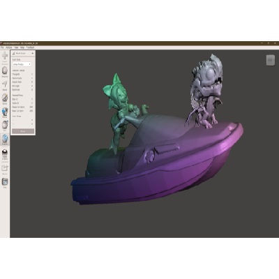
Task: Click the view cube in viewport corner
Action: click(x=270, y=60)
